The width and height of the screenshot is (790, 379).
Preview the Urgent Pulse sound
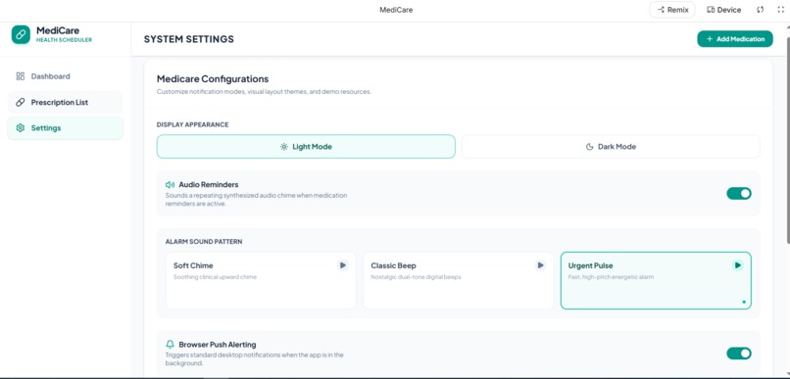[x=738, y=265]
